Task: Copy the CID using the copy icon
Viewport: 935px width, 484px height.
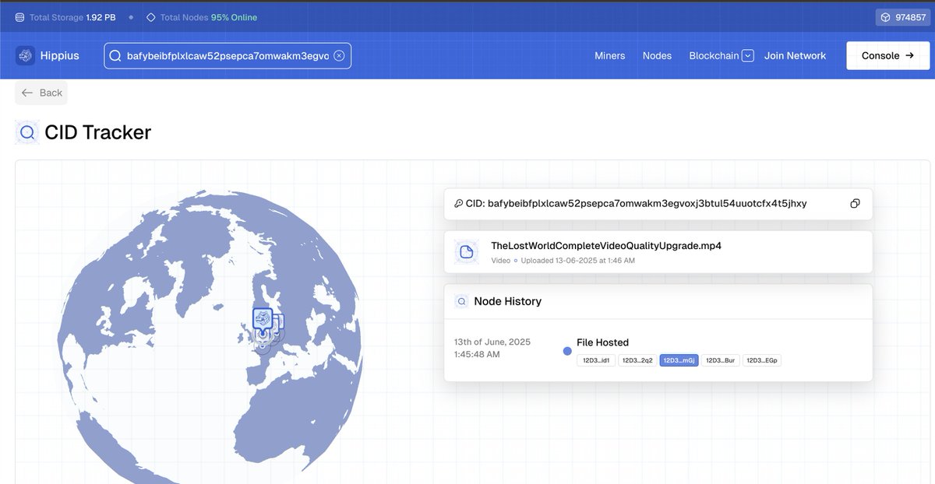Action: pos(855,204)
